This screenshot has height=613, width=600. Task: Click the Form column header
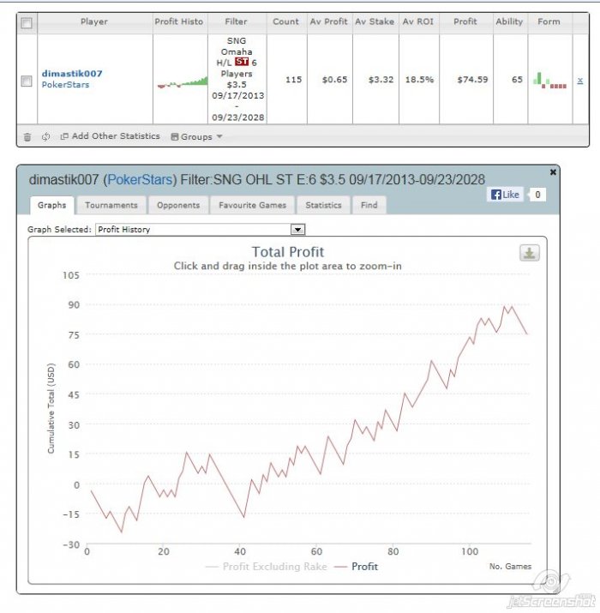click(x=549, y=21)
